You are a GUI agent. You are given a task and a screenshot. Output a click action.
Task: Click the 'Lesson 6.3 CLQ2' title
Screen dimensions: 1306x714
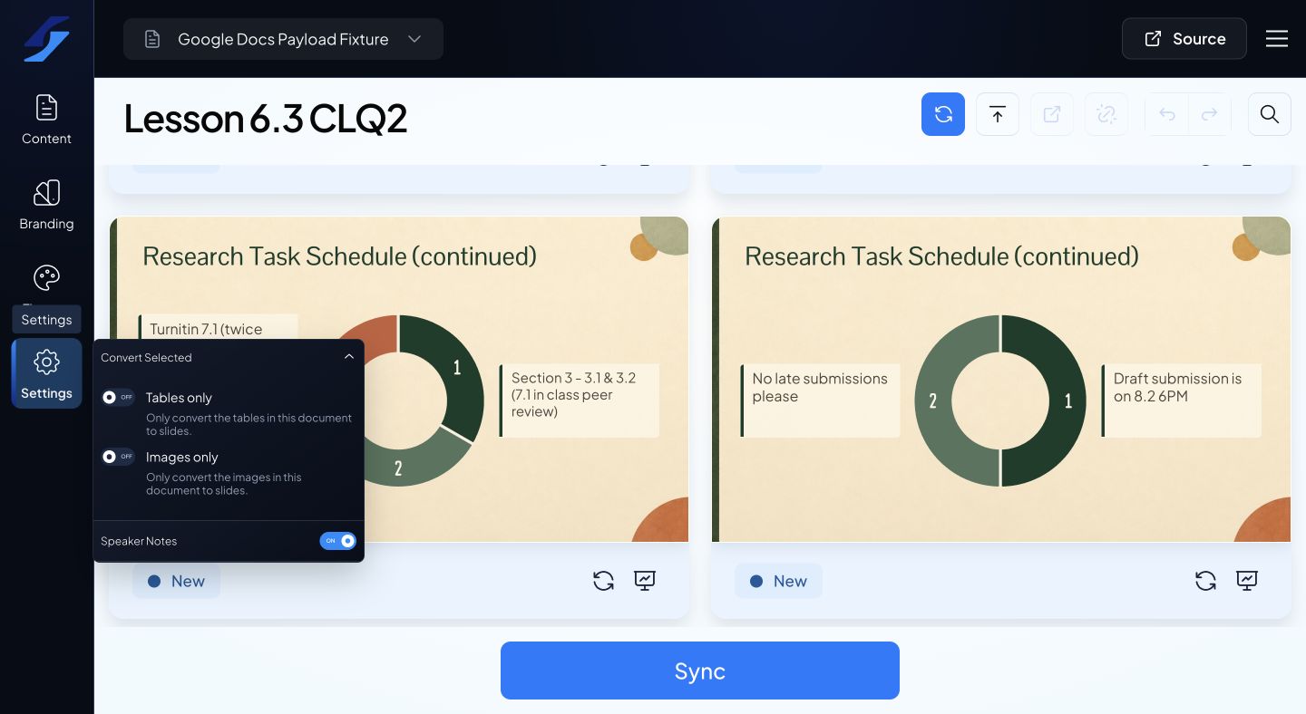pos(266,118)
